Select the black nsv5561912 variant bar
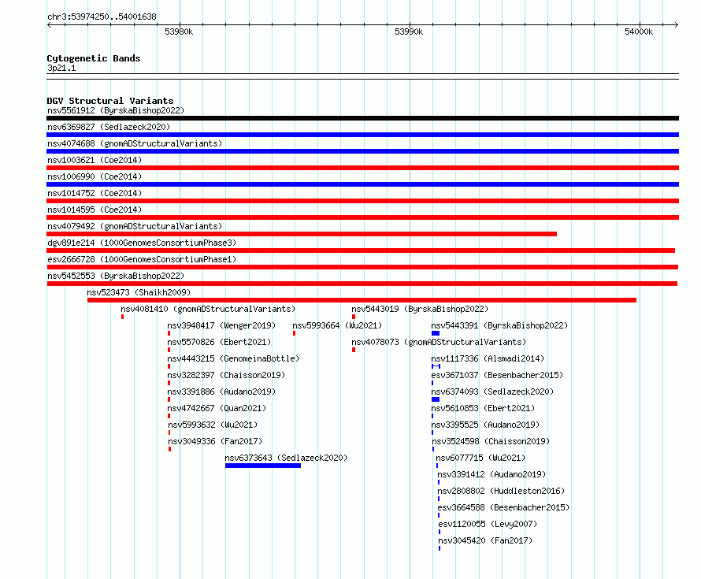Image resolution: width=701 pixels, height=579 pixels. (362, 118)
